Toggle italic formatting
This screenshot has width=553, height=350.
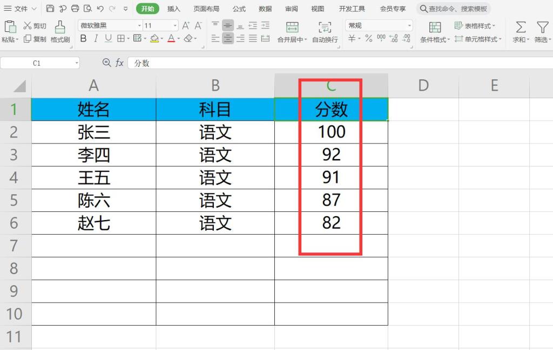coord(96,38)
